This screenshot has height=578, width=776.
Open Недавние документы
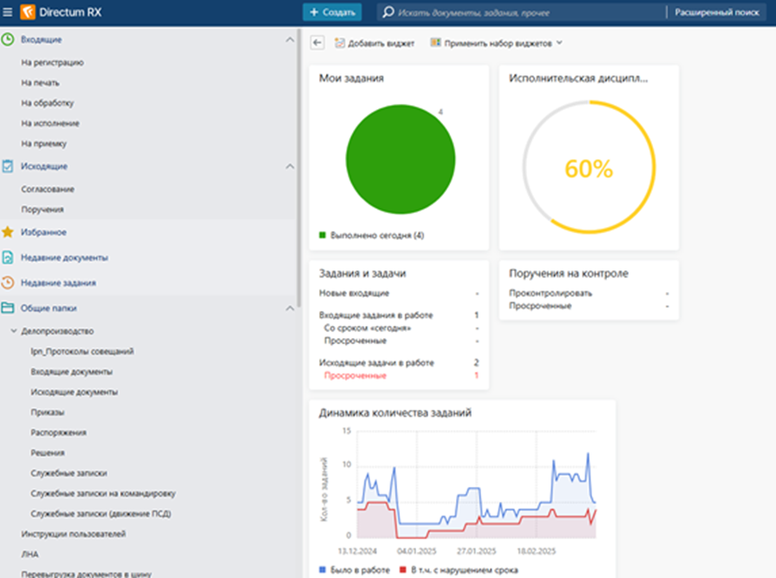(x=64, y=257)
